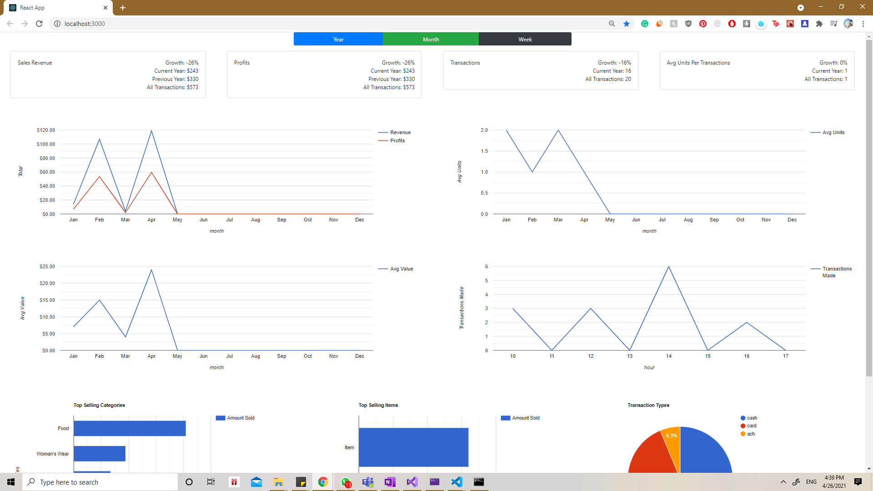This screenshot has width=873, height=491.
Task: Open the media playback controls icon
Action: (x=834, y=24)
